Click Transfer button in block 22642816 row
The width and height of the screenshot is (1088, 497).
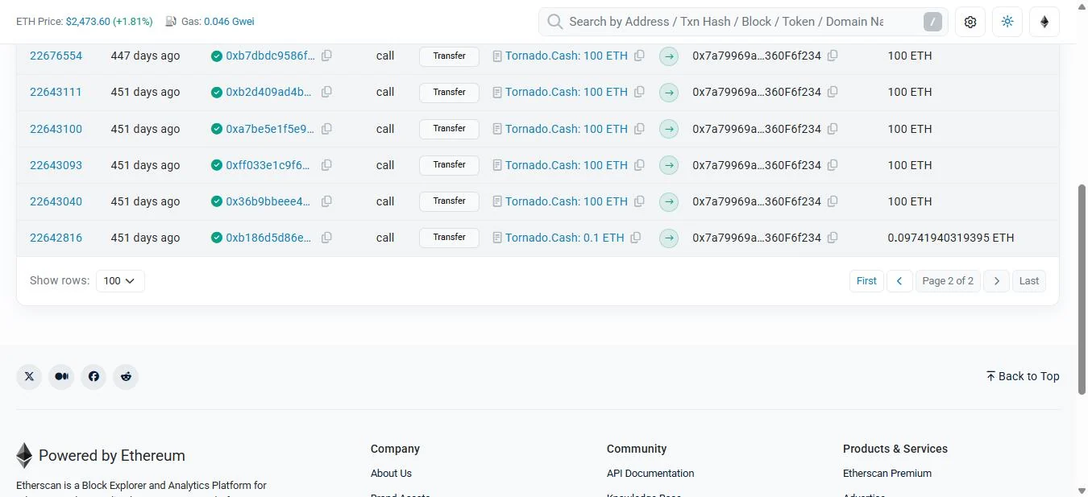pyautogui.click(x=449, y=238)
